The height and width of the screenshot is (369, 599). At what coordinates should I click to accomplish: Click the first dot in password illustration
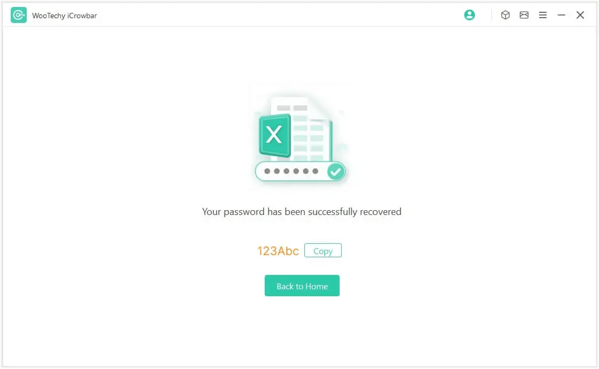click(x=267, y=171)
